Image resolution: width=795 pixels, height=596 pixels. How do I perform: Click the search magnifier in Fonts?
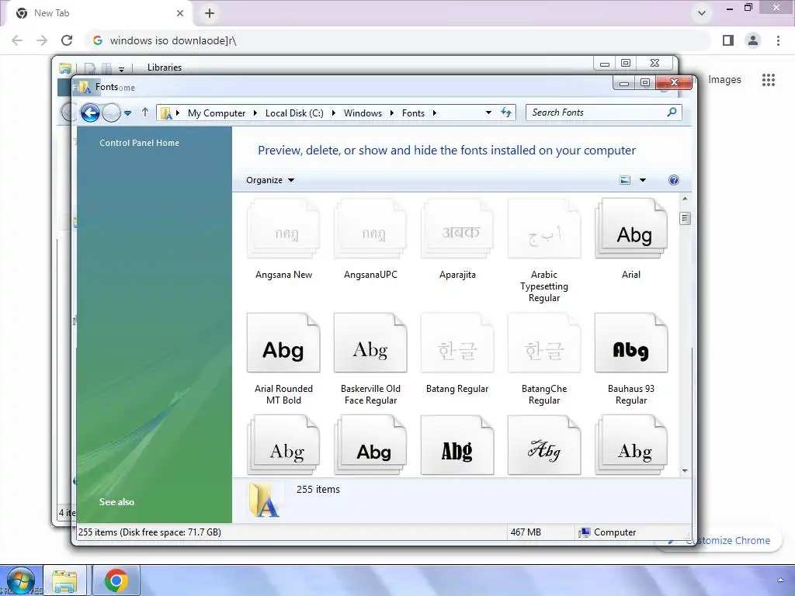[x=672, y=112]
